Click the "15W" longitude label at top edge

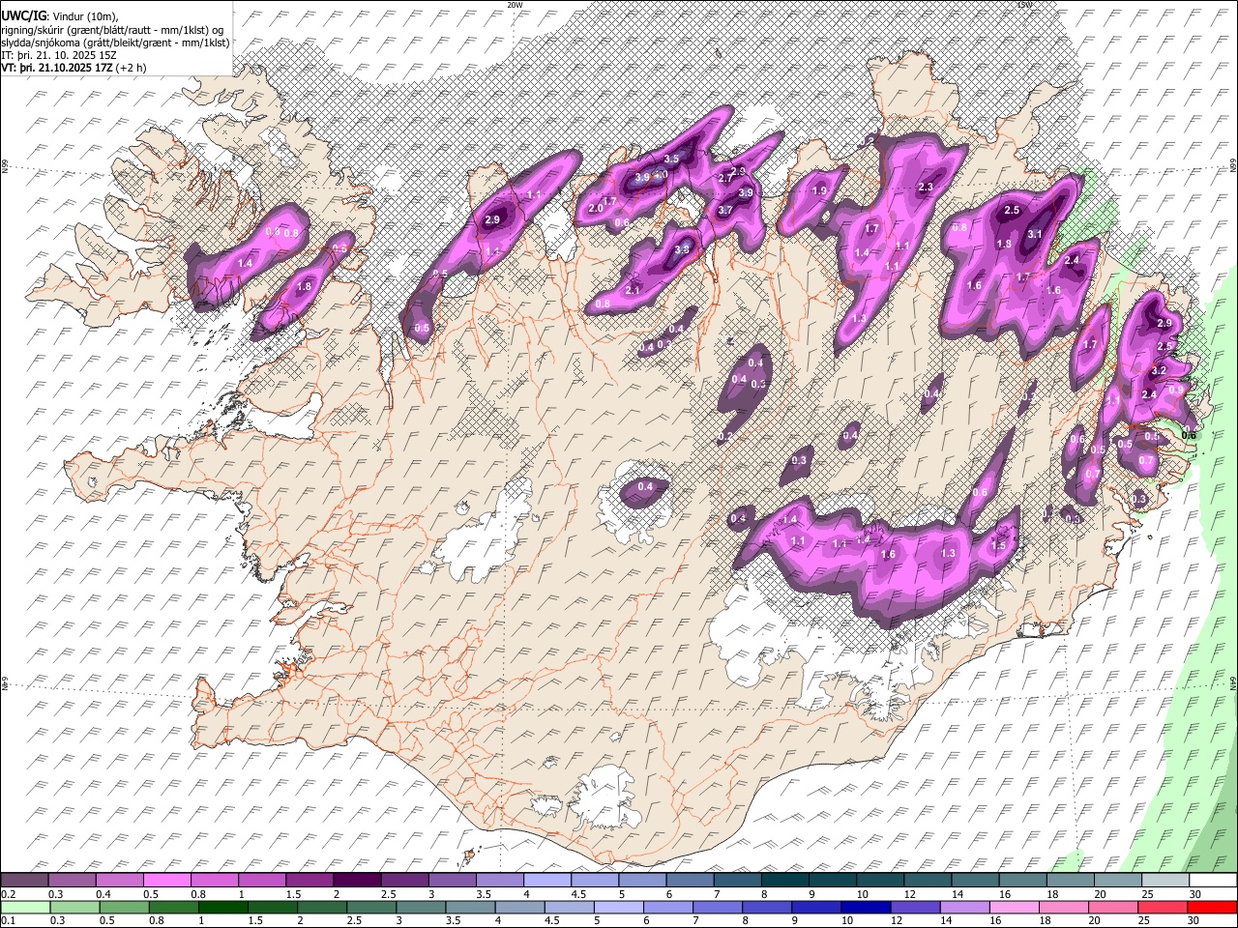tap(1024, 5)
